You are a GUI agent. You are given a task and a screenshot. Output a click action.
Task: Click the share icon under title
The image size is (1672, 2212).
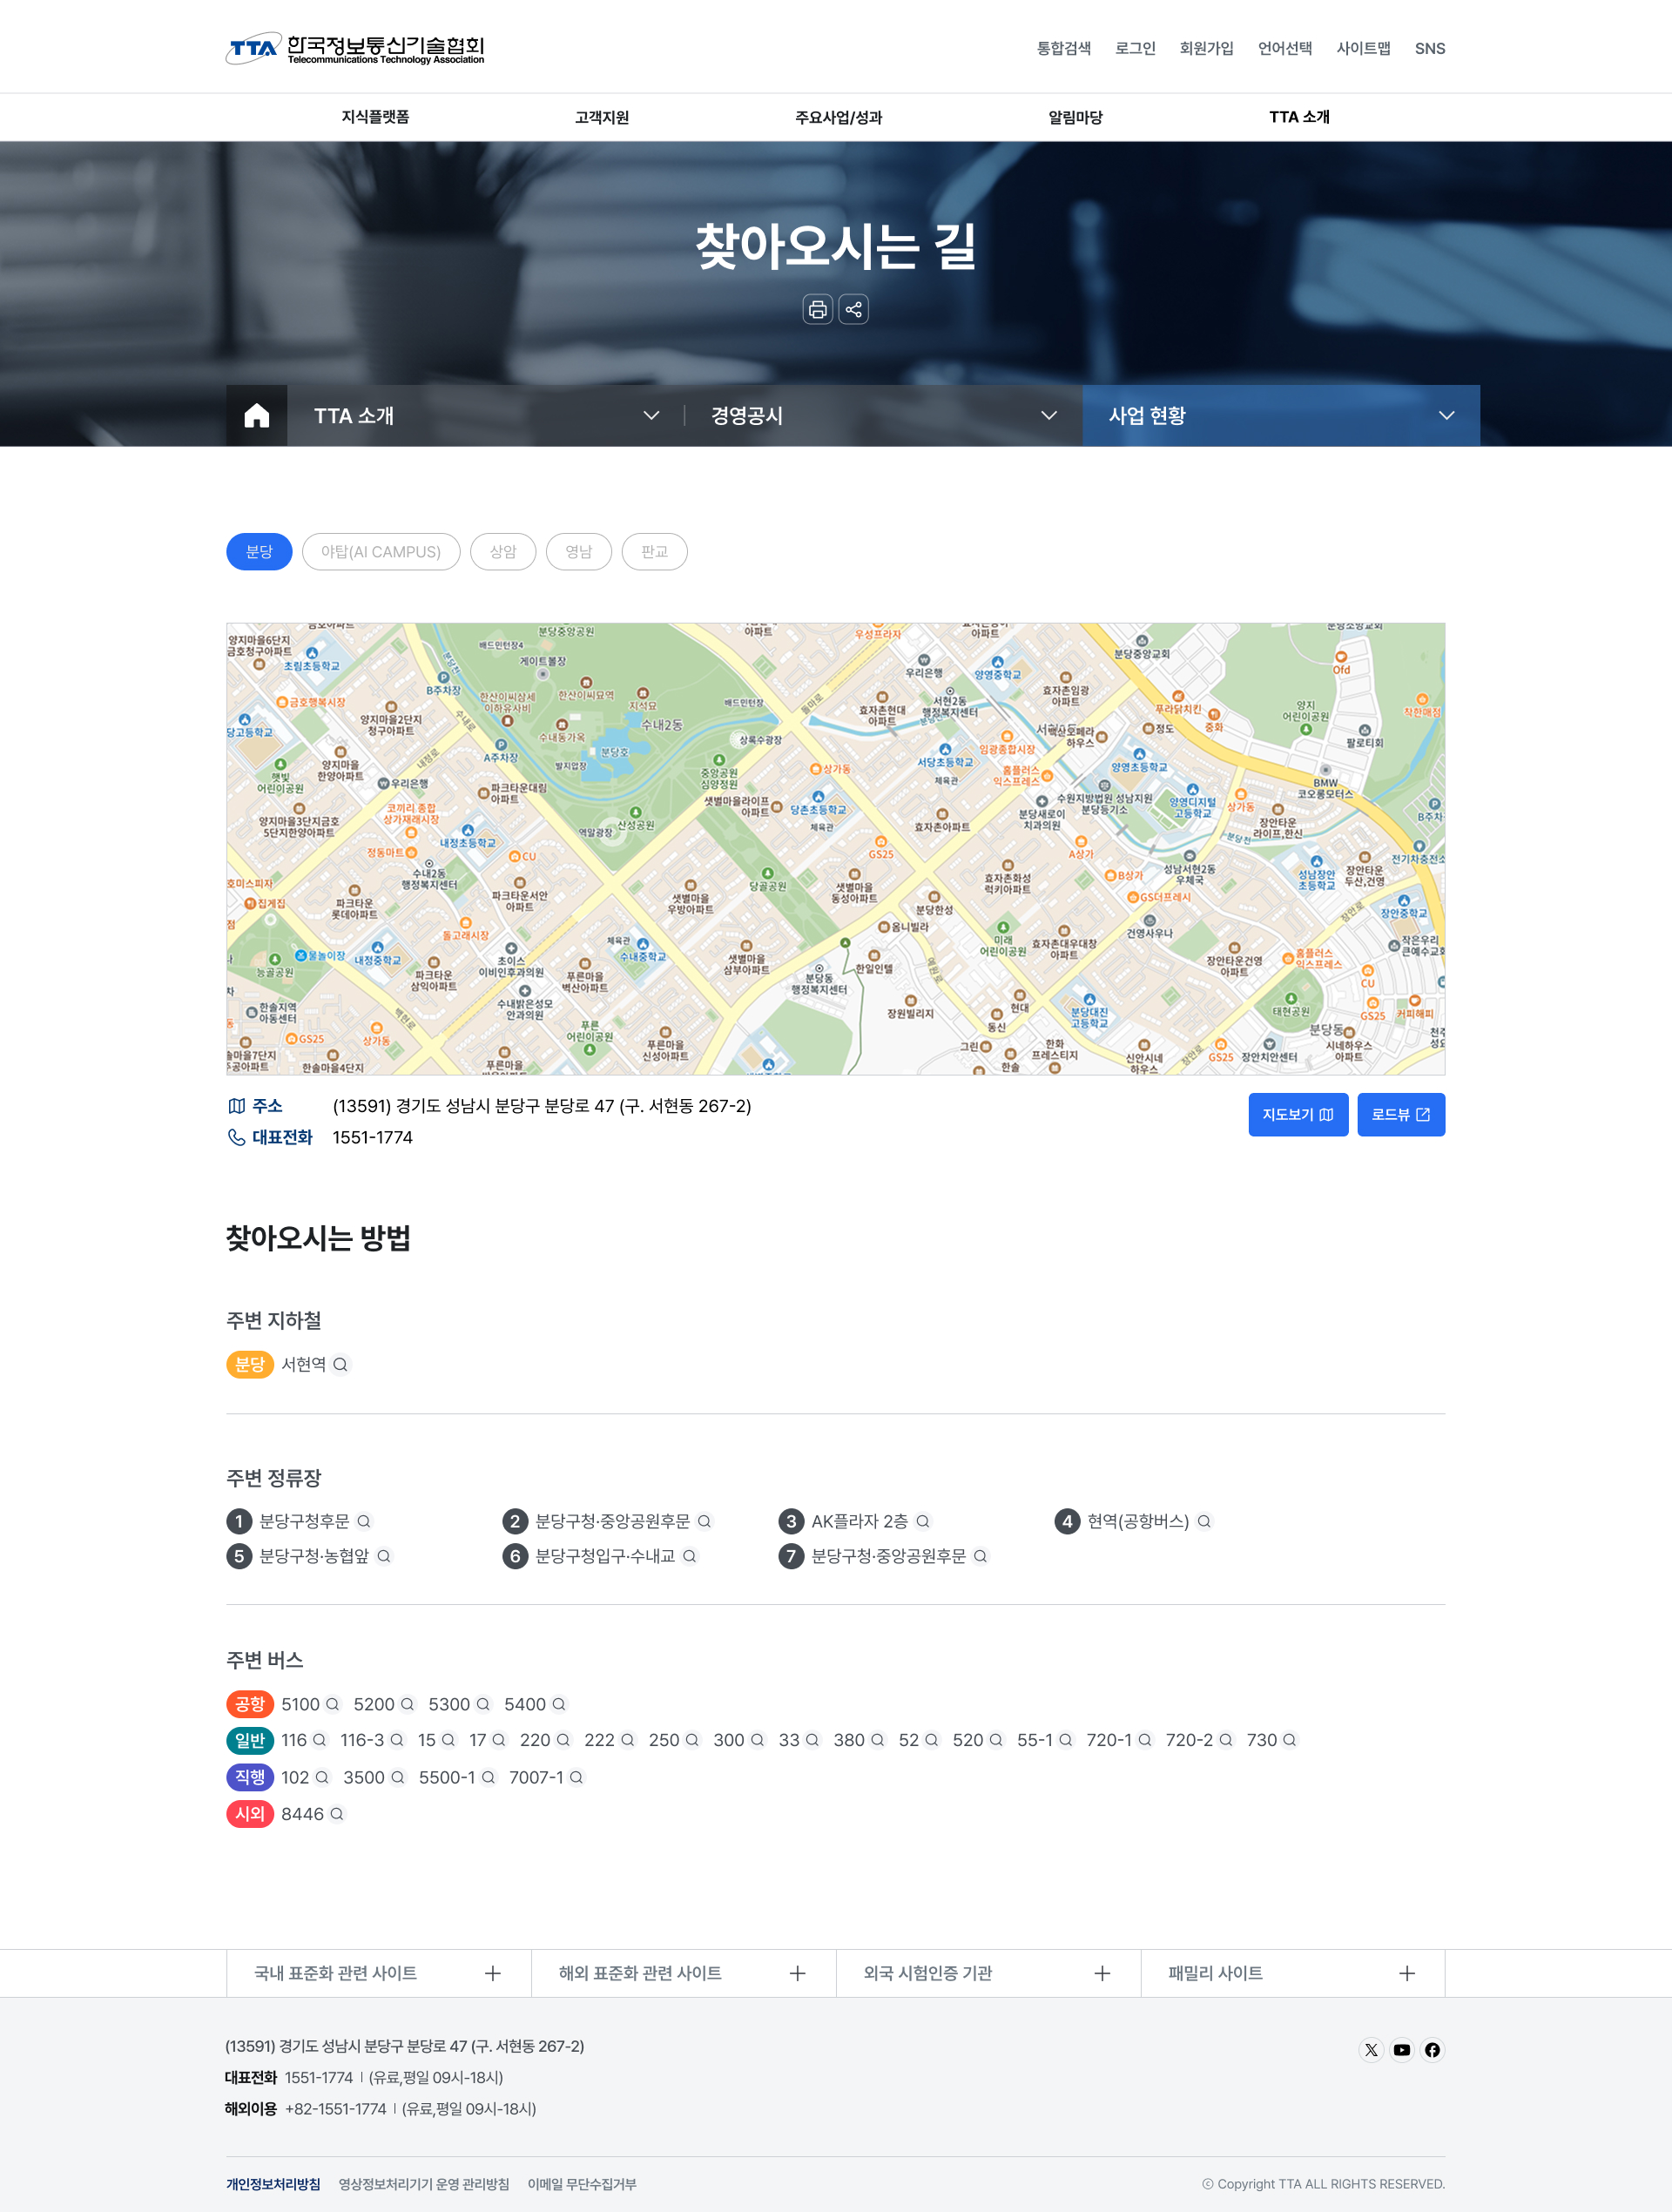pyautogui.click(x=853, y=309)
